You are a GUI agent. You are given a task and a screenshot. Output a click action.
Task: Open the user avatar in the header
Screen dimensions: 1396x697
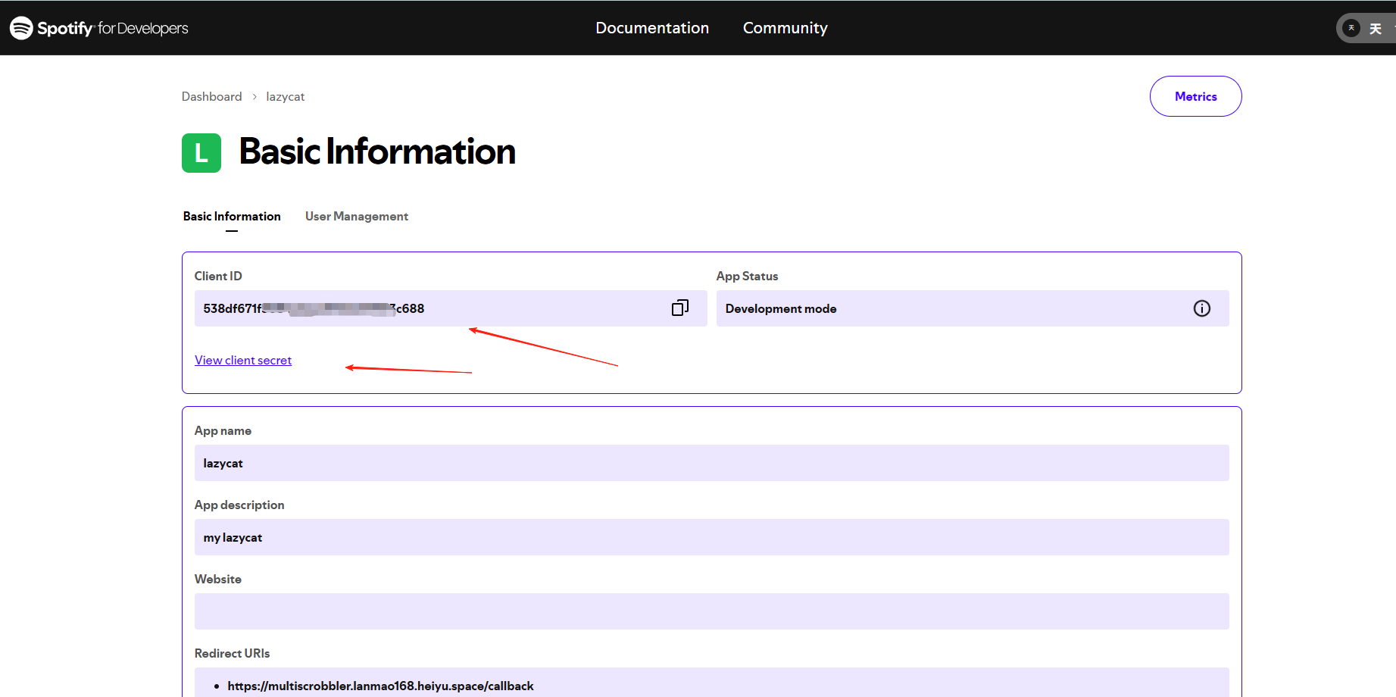point(1351,28)
